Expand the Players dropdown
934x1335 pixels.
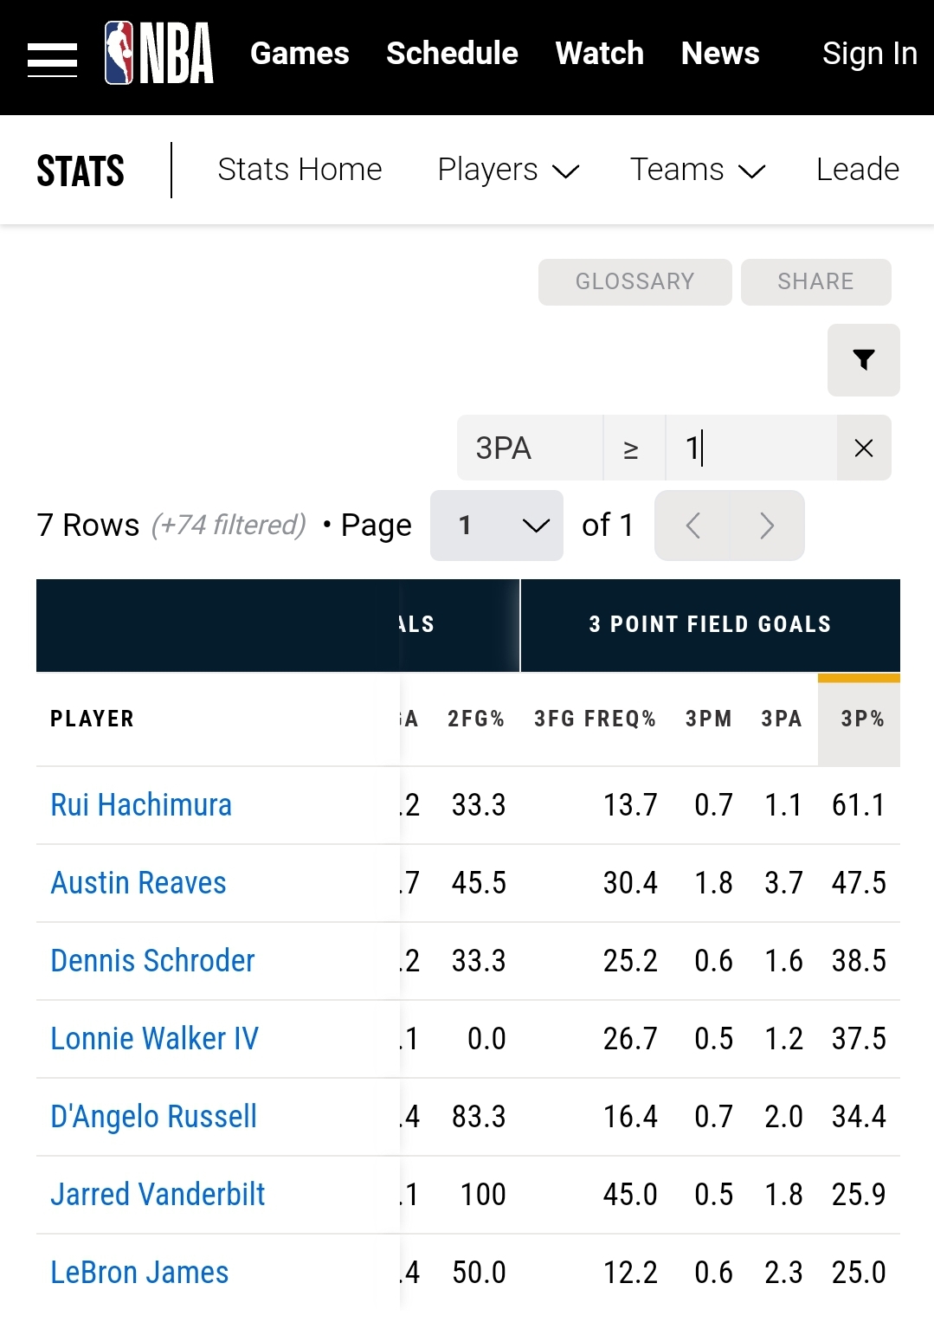click(x=508, y=170)
